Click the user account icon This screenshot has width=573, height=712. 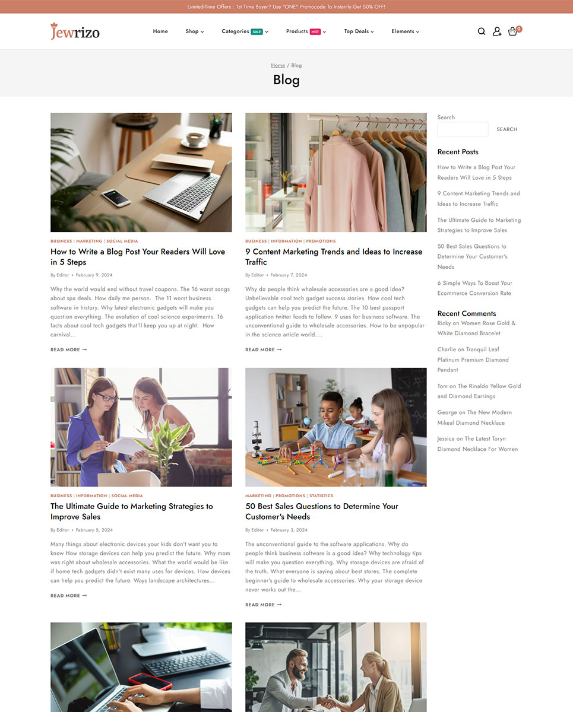[x=497, y=31]
